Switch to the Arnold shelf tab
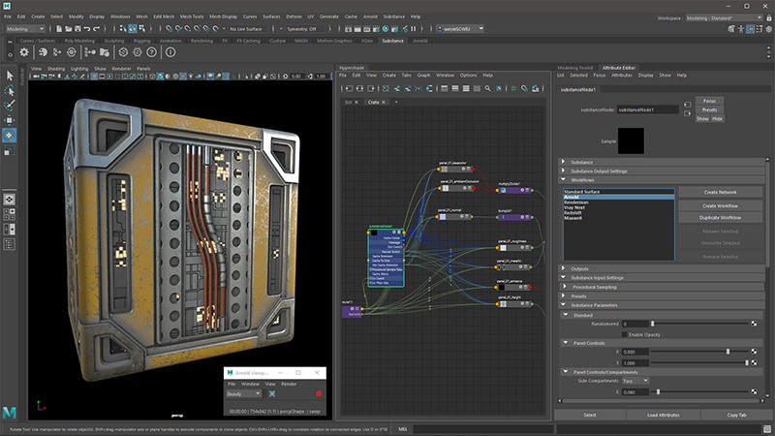The width and height of the screenshot is (775, 436). click(420, 41)
